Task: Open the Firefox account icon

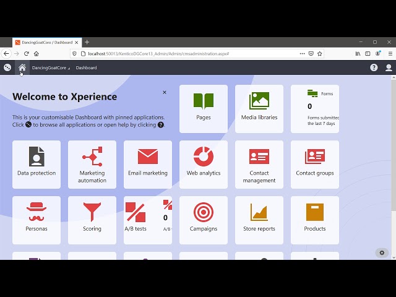Action: pyautogui.click(x=378, y=53)
